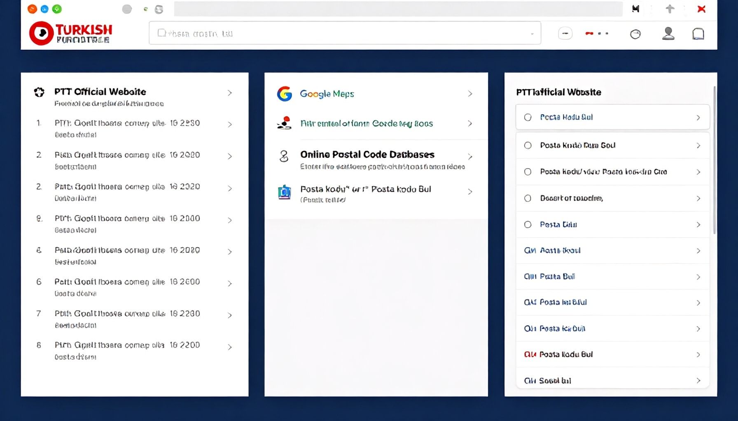
Task: Click the Google G logo icon
Action: 285,94
